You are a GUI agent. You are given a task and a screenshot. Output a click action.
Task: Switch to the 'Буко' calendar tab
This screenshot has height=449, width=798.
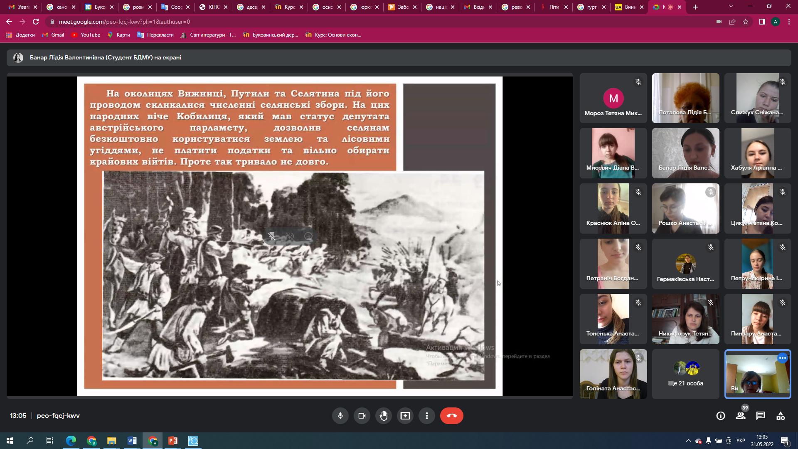click(99, 7)
